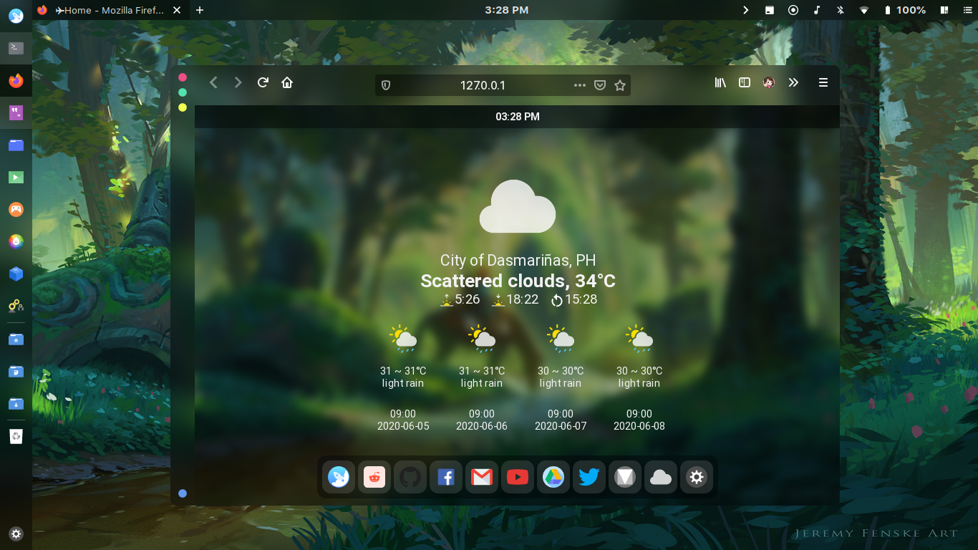Select the 2020-06-08 forecast icon
Viewport: 978px width, 550px height.
(639, 339)
